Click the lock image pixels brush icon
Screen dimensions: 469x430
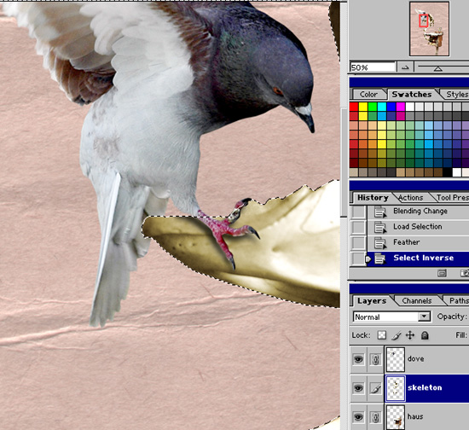[396, 335]
